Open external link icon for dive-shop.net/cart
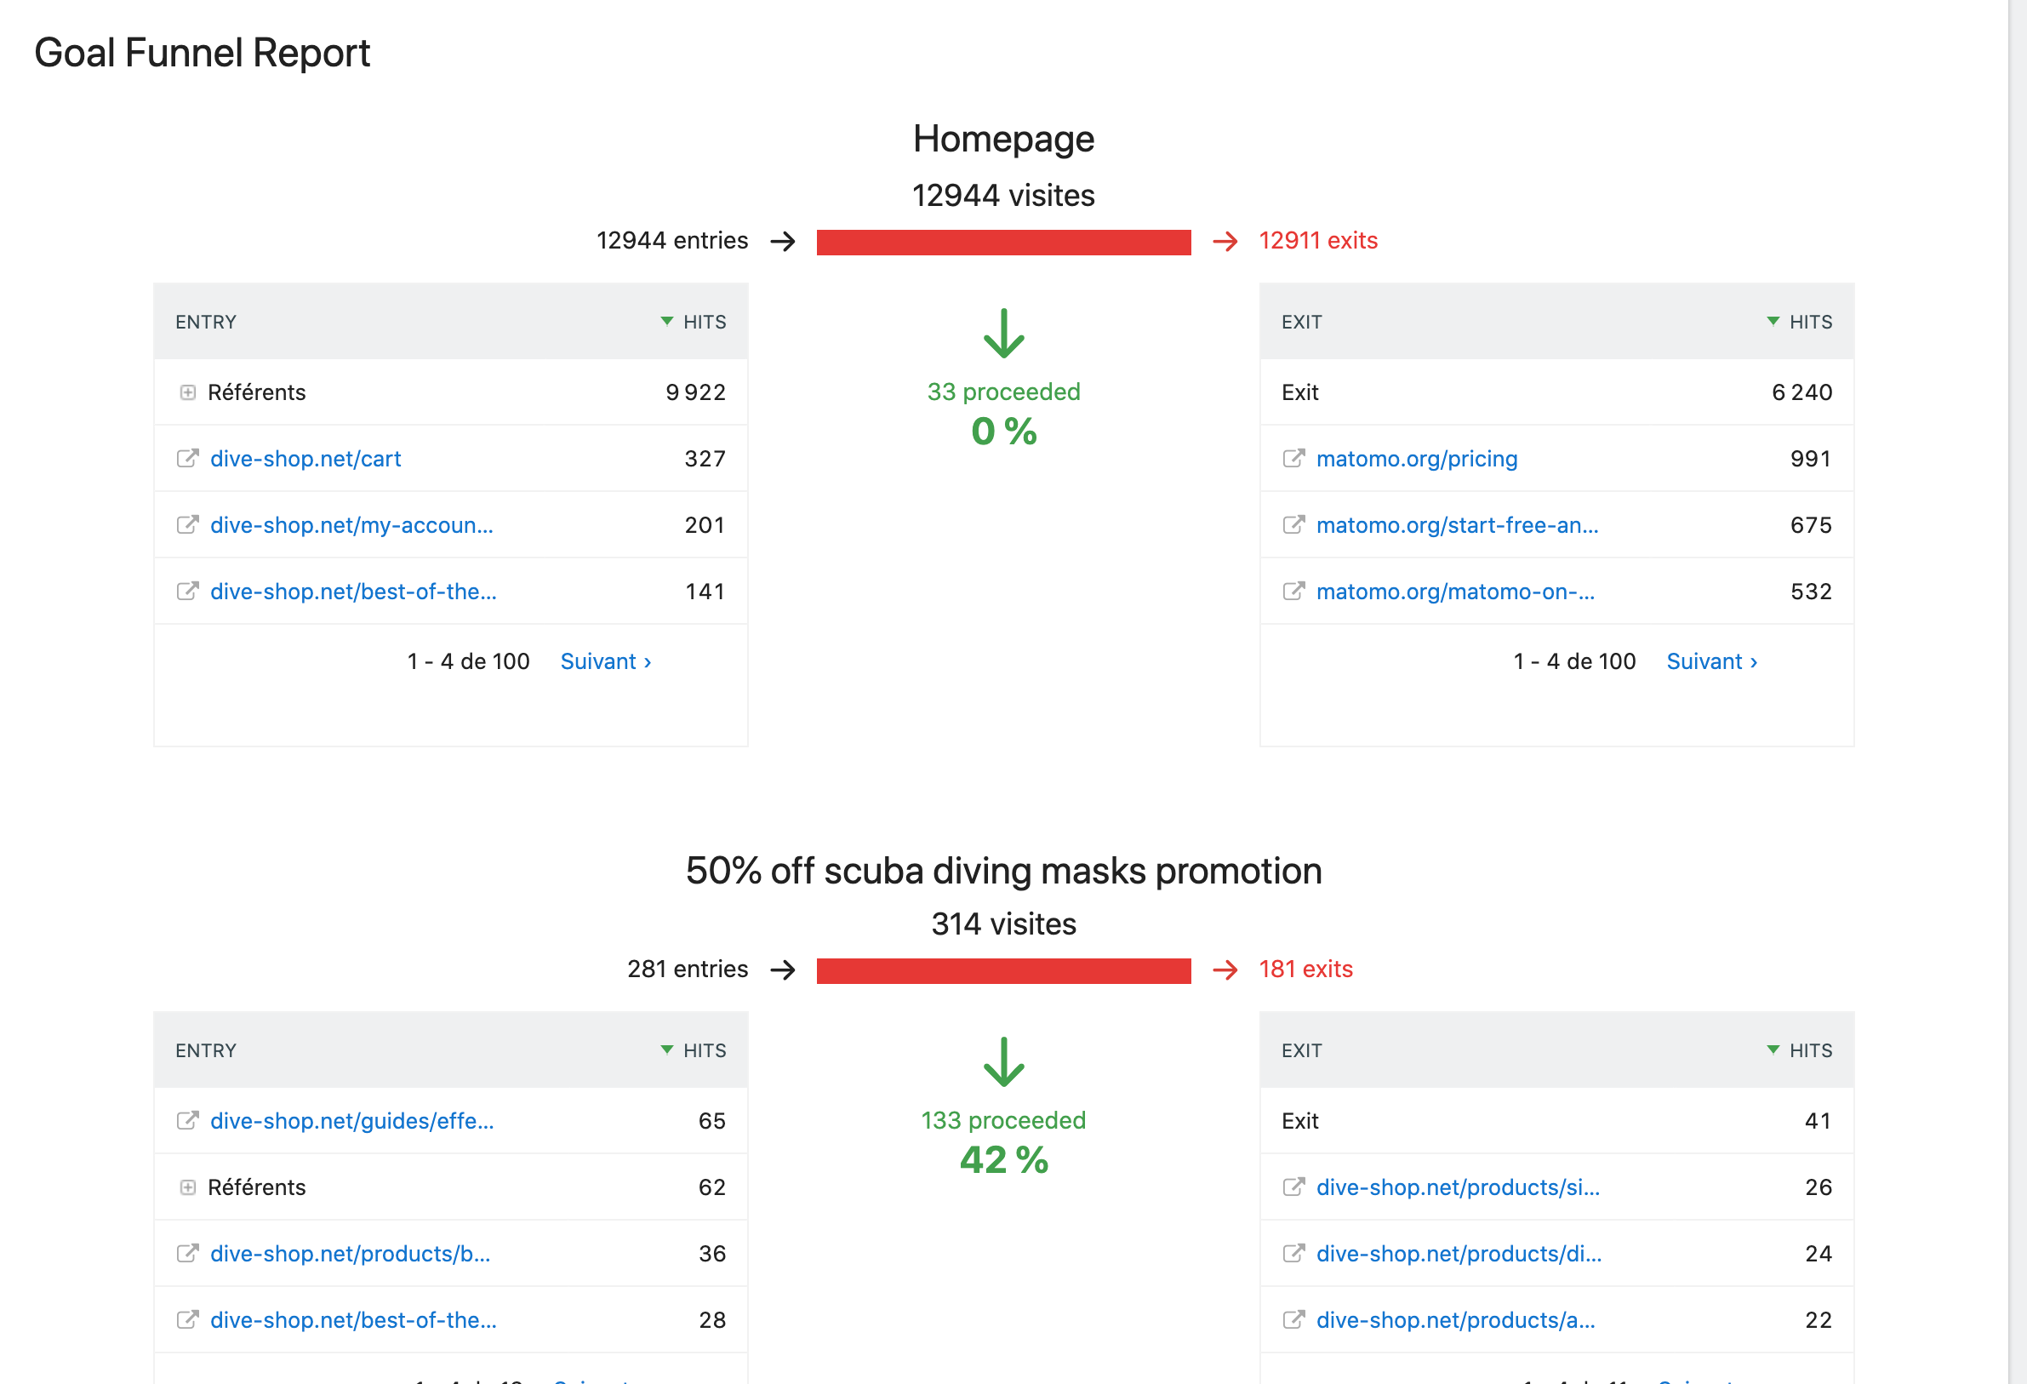The width and height of the screenshot is (2027, 1384). [187, 458]
